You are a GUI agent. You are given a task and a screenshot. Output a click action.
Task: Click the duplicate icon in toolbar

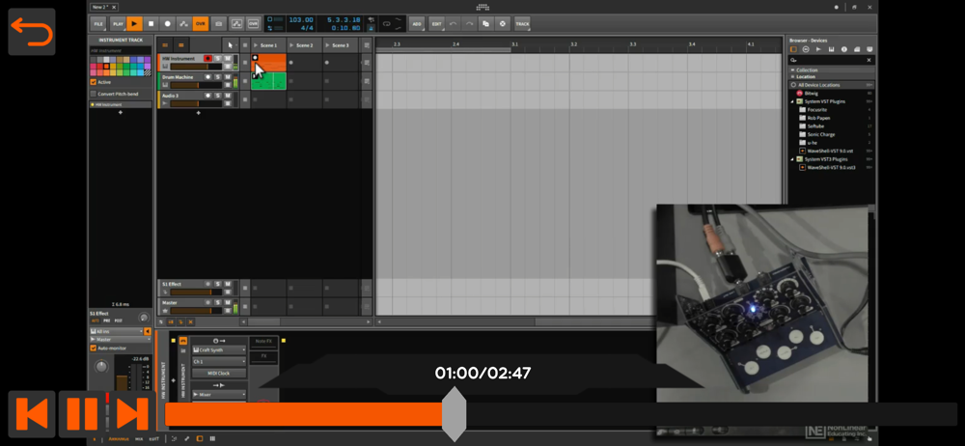(485, 24)
